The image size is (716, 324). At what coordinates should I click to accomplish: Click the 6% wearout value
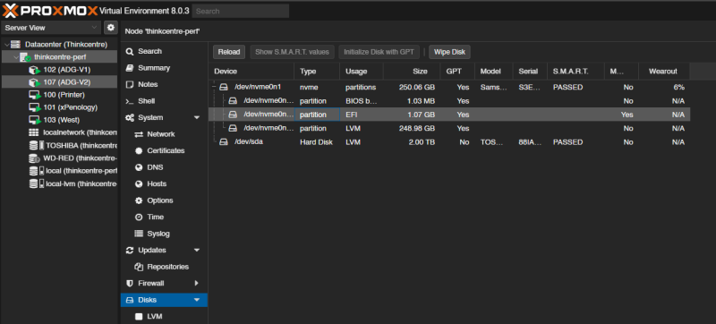(678, 87)
